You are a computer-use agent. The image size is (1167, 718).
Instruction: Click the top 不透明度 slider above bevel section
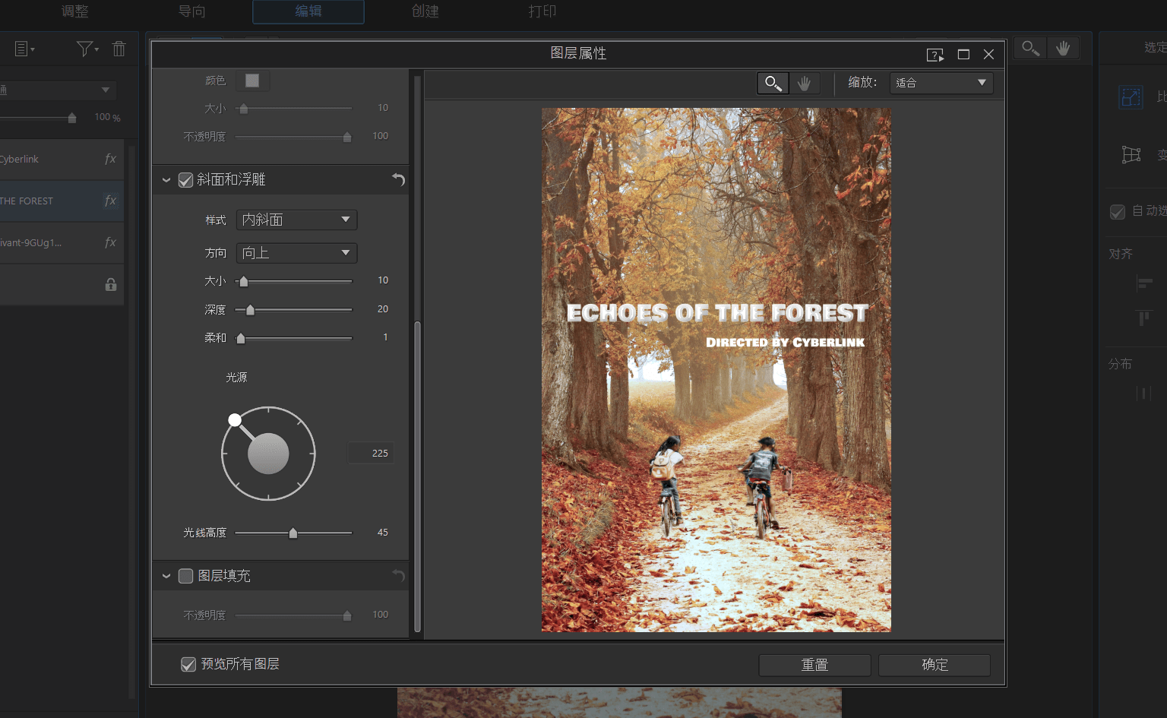[294, 137]
